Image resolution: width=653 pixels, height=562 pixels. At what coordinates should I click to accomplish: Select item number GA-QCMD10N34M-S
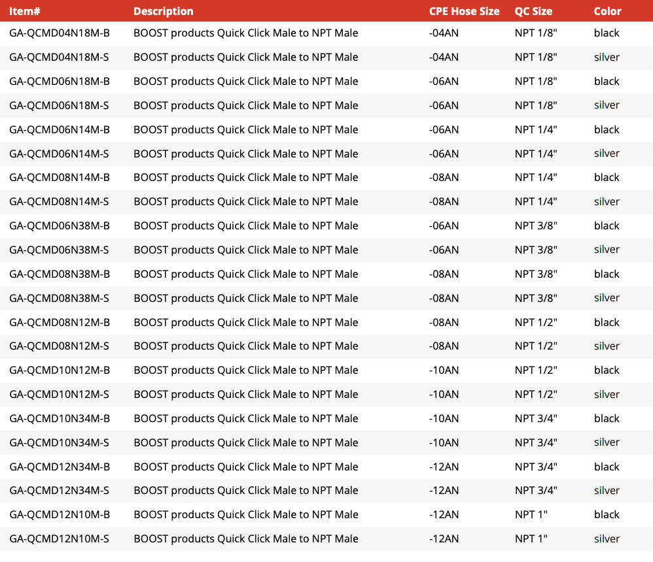pos(59,442)
